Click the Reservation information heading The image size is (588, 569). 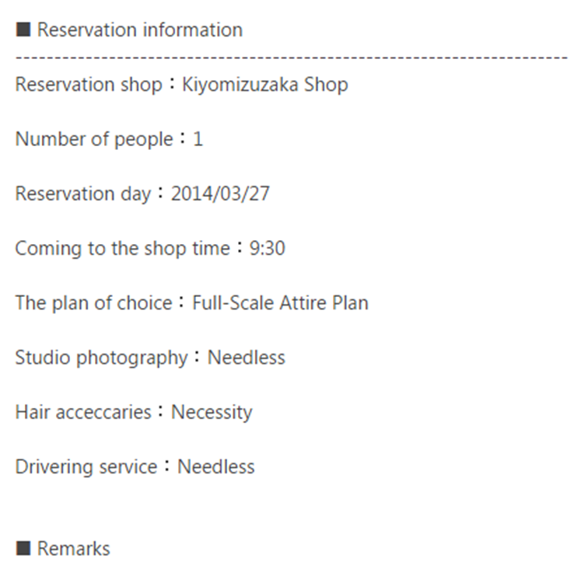click(140, 30)
